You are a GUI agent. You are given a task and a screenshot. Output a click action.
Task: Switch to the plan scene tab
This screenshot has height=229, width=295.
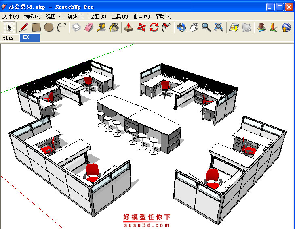8,38
